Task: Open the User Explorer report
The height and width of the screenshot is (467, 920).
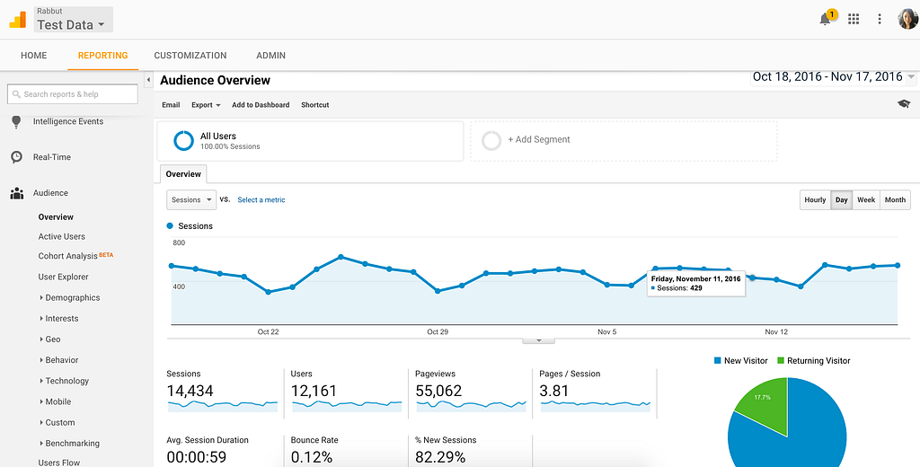Action: pyautogui.click(x=64, y=277)
